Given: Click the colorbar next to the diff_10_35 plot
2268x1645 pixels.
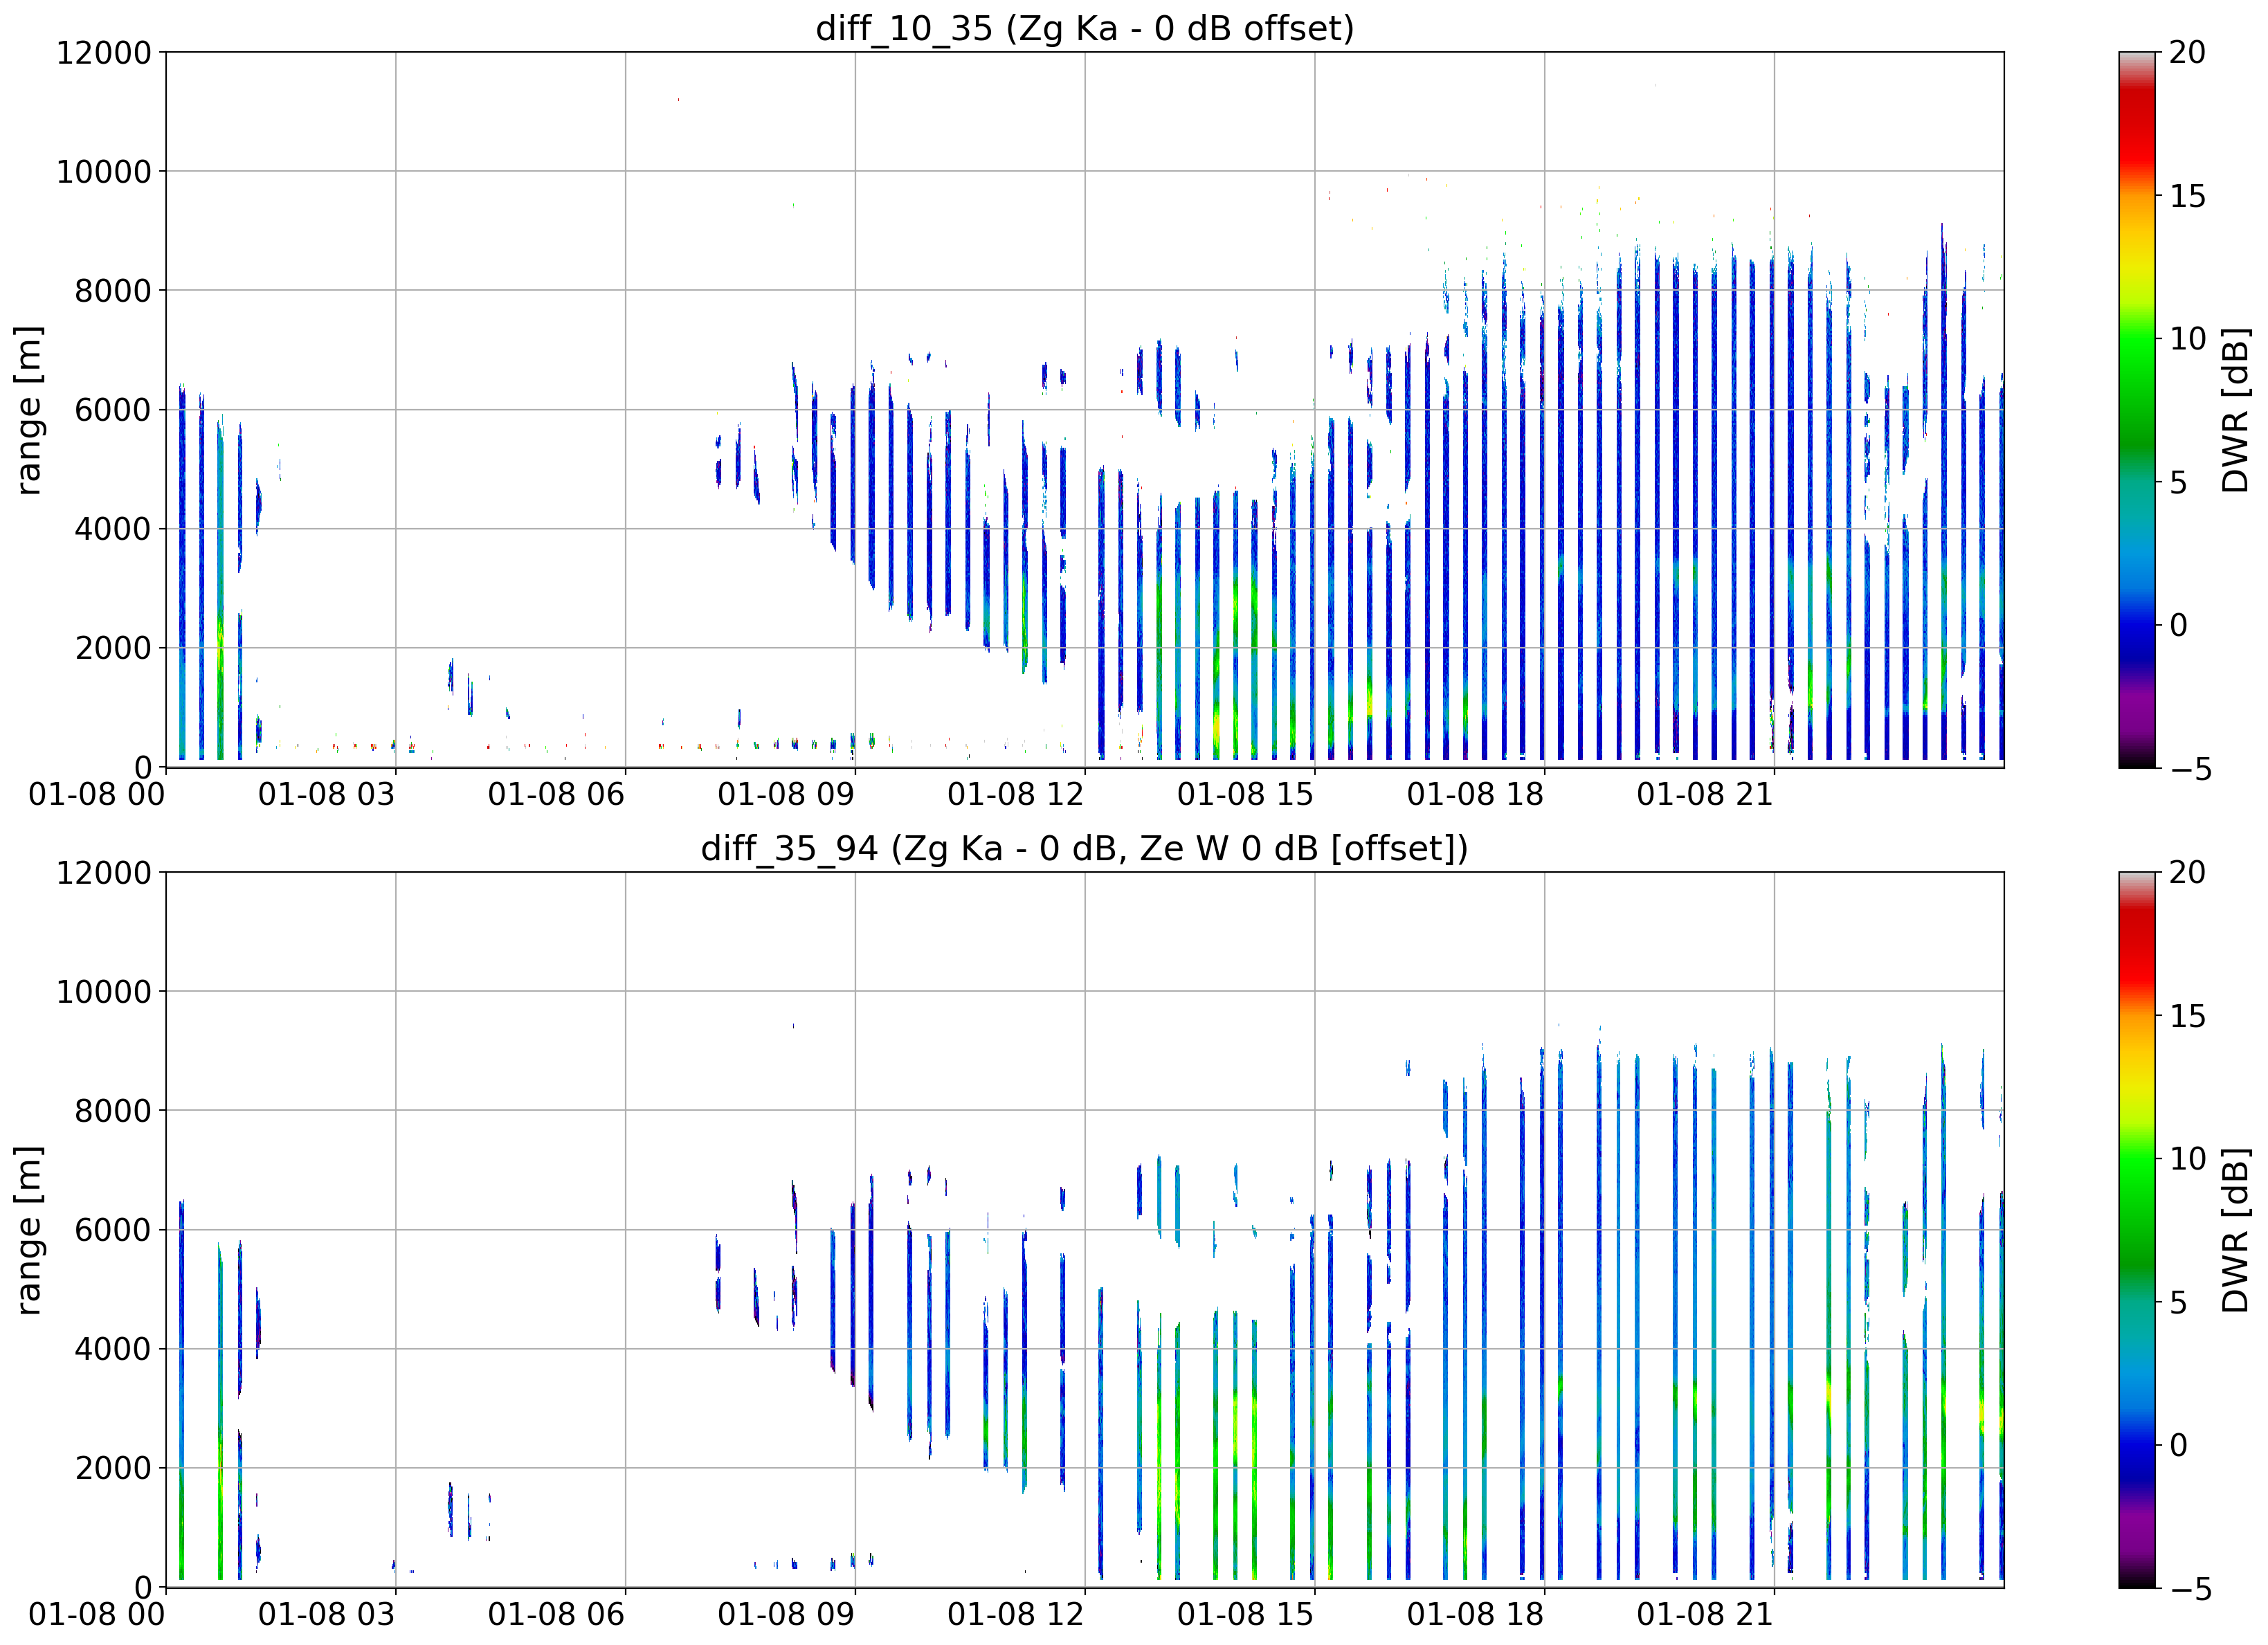Looking at the screenshot, I should pyautogui.click(x=2138, y=410).
